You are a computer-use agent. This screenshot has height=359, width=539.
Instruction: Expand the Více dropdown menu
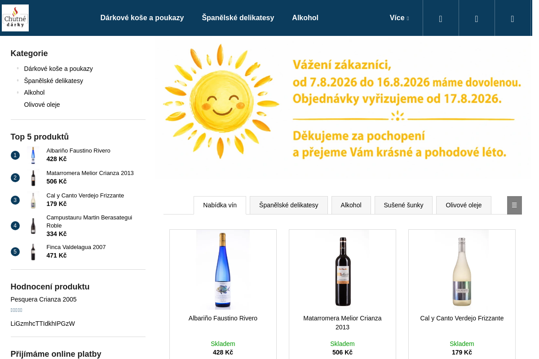(x=399, y=18)
